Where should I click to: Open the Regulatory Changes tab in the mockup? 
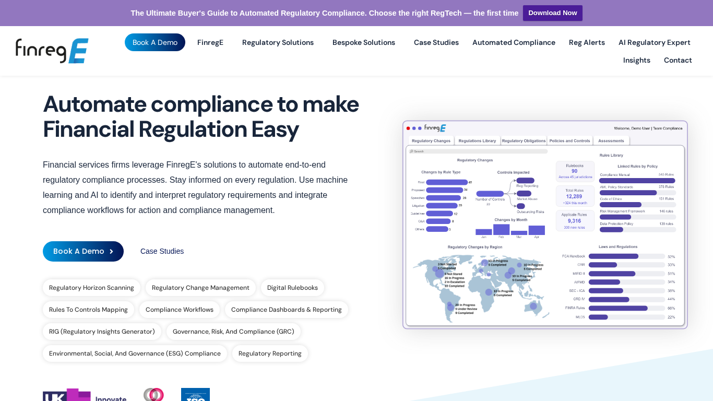(430, 140)
